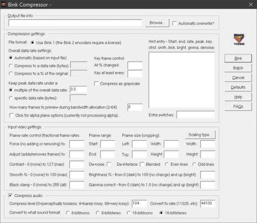
Task: Focus the Output file info path field
Action: [75, 23]
